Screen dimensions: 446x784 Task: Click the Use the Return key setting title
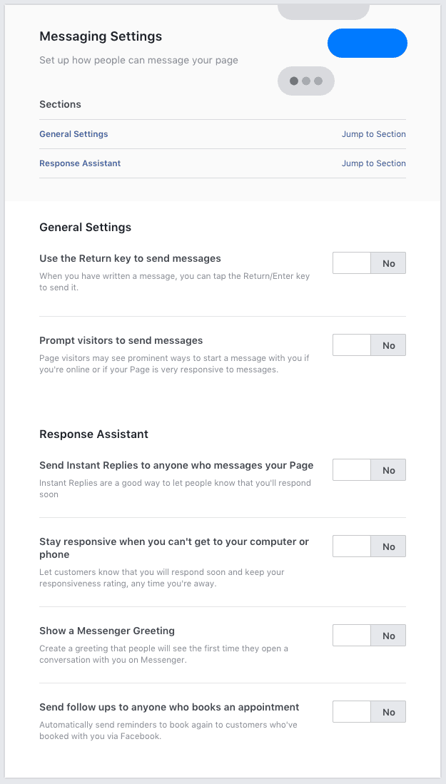point(130,258)
